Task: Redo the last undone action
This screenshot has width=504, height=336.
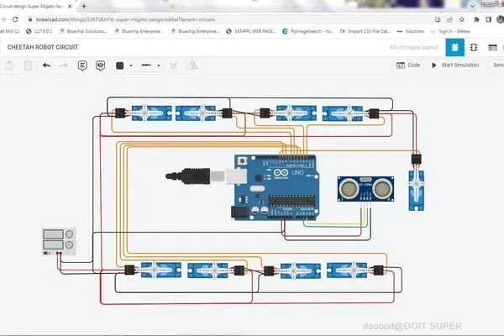Action: pyautogui.click(x=64, y=66)
